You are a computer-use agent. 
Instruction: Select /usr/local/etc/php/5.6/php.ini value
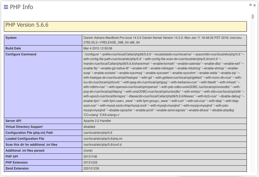click(x=103, y=138)
